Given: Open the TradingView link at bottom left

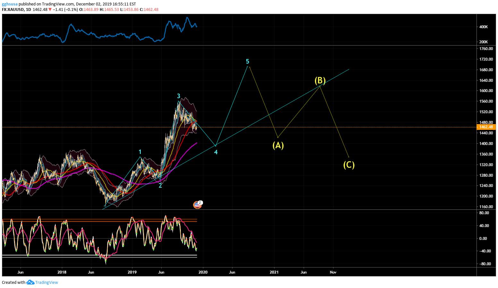Looking at the screenshot, I should point(46,283).
